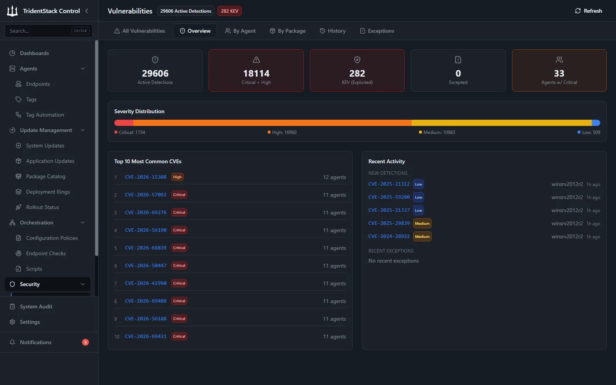Image resolution: width=616 pixels, height=385 pixels.
Task: Click the 282 KEV badge in header
Action: tap(229, 11)
